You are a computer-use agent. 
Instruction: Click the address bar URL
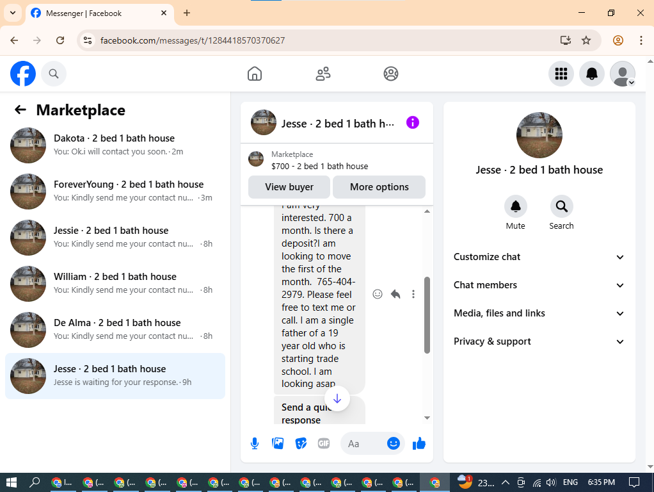click(x=192, y=40)
